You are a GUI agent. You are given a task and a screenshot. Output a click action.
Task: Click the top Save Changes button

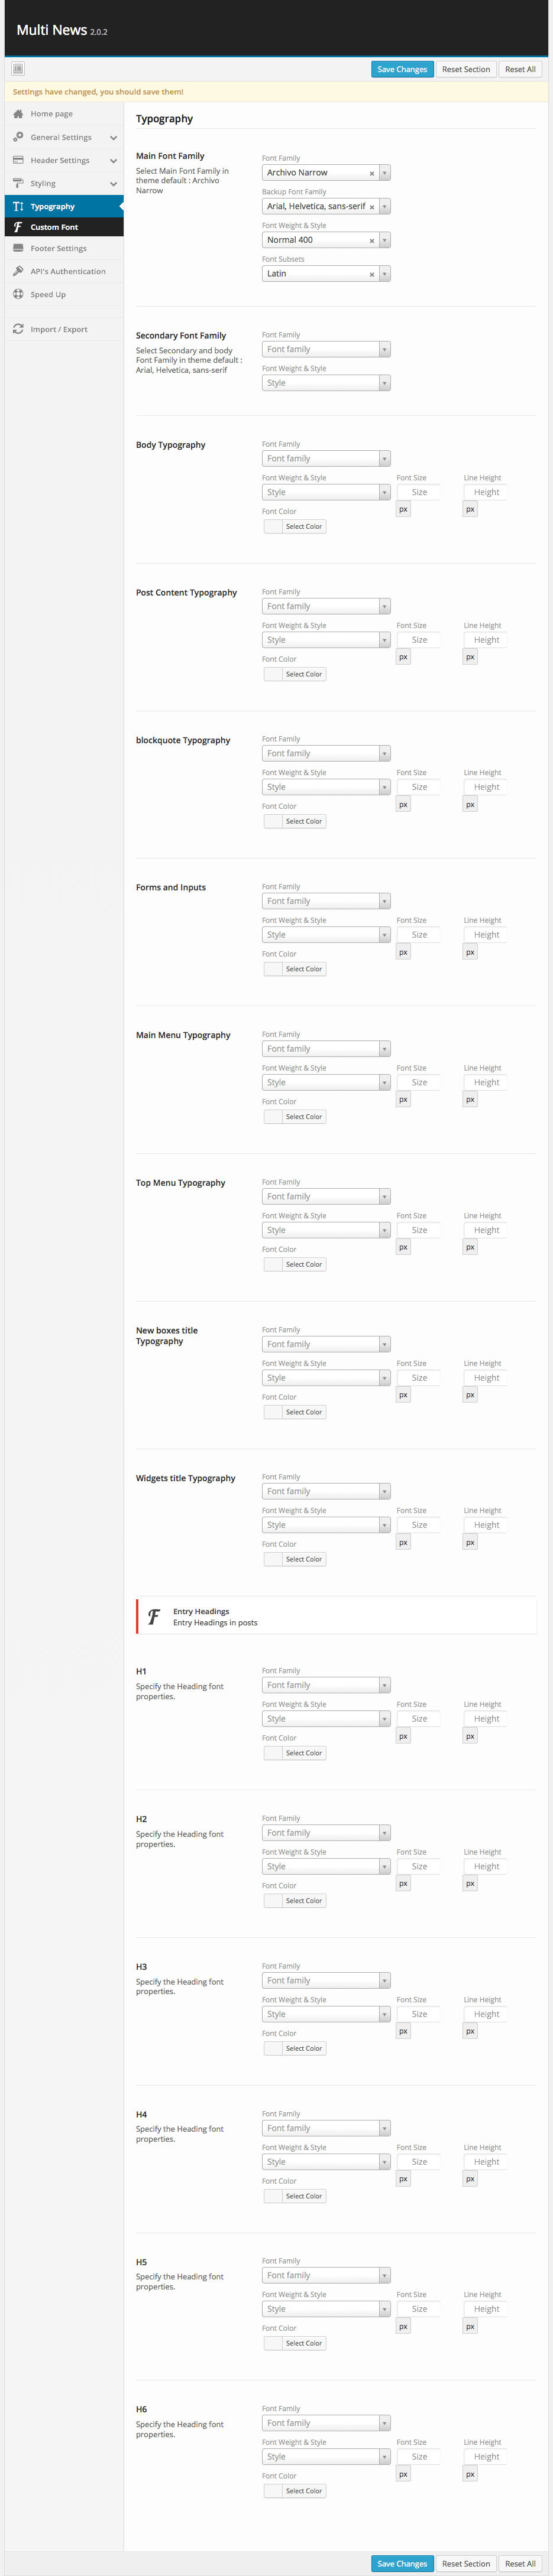click(402, 69)
